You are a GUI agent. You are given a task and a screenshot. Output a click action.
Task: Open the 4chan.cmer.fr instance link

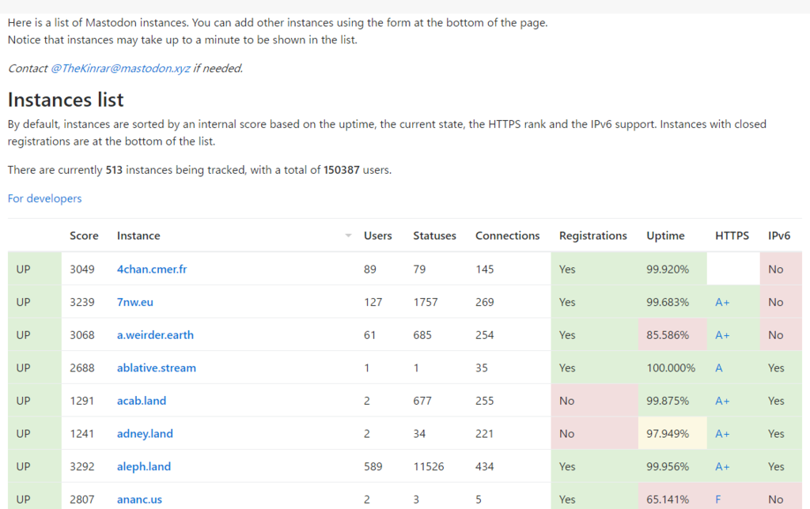(x=152, y=269)
